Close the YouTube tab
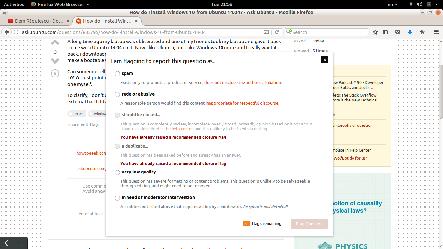 click(x=68, y=21)
